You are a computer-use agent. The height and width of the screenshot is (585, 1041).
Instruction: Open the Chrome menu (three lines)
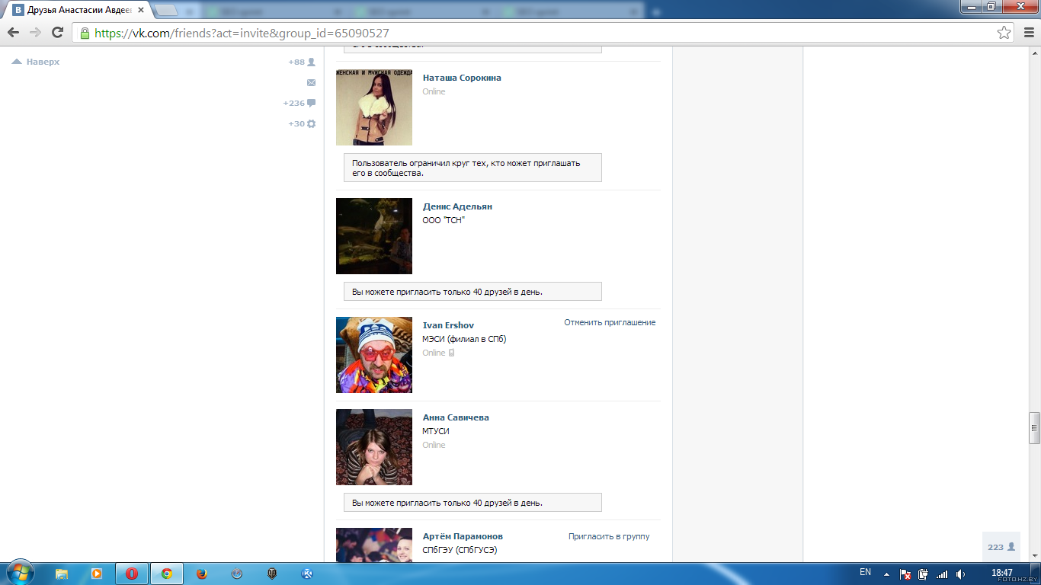pyautogui.click(x=1028, y=33)
